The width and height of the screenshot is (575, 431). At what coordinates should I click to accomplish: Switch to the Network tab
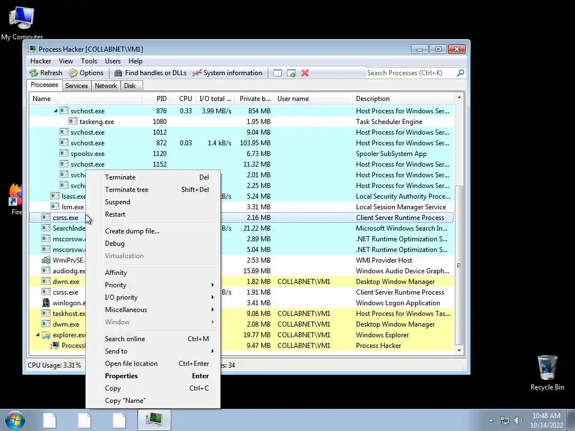[x=106, y=86]
